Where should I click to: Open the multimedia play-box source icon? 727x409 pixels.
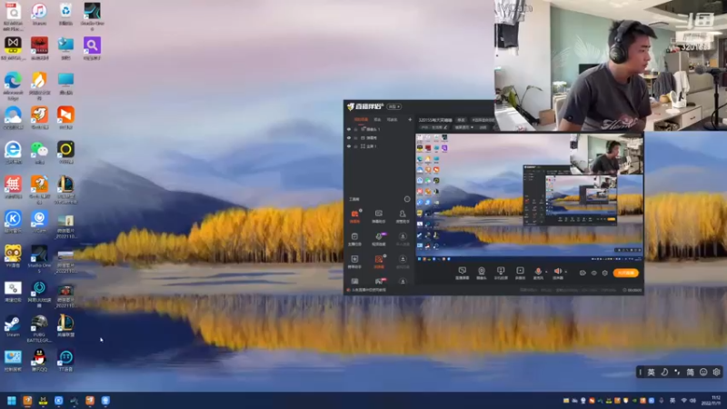click(520, 273)
